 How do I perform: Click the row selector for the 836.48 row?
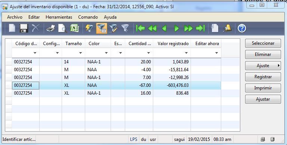[9, 93]
